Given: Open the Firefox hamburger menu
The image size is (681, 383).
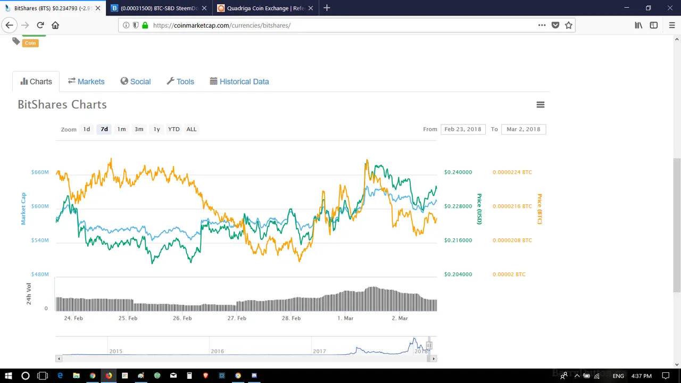Looking at the screenshot, I should pyautogui.click(x=672, y=25).
